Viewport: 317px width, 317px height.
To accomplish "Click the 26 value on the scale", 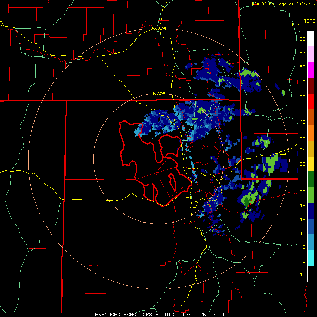I will coord(303,178).
